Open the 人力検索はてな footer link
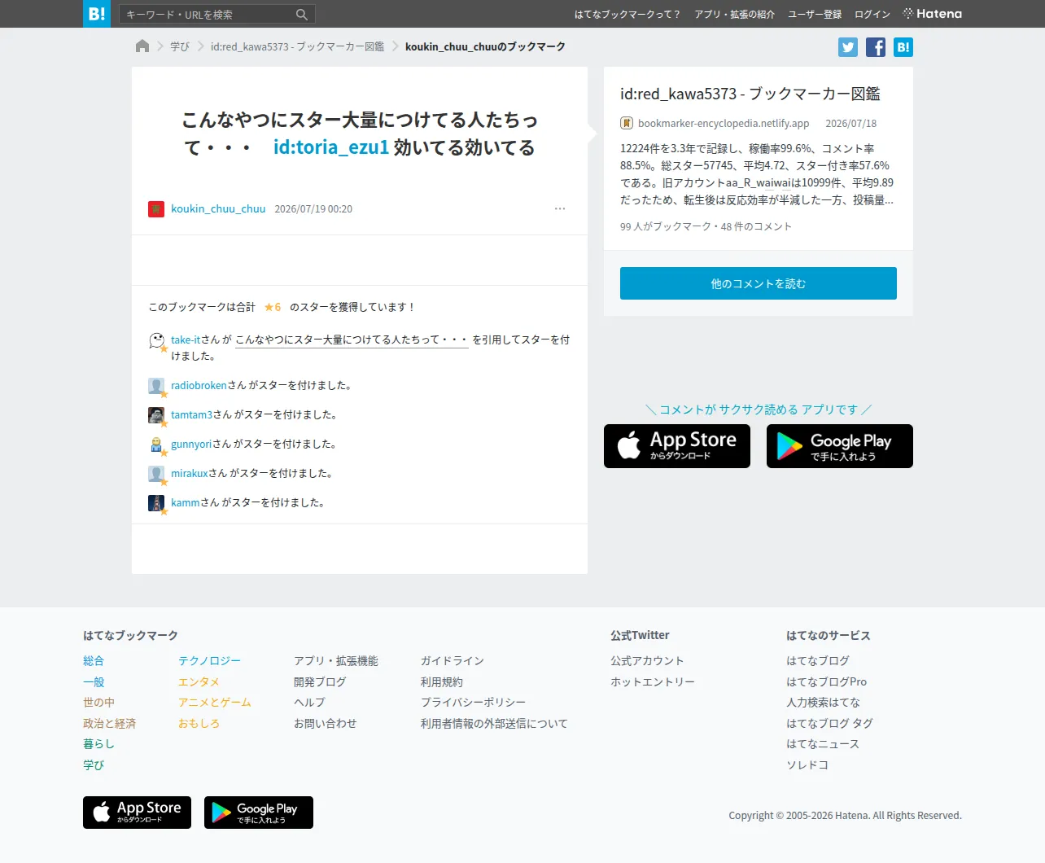The width and height of the screenshot is (1045, 863). pos(823,703)
